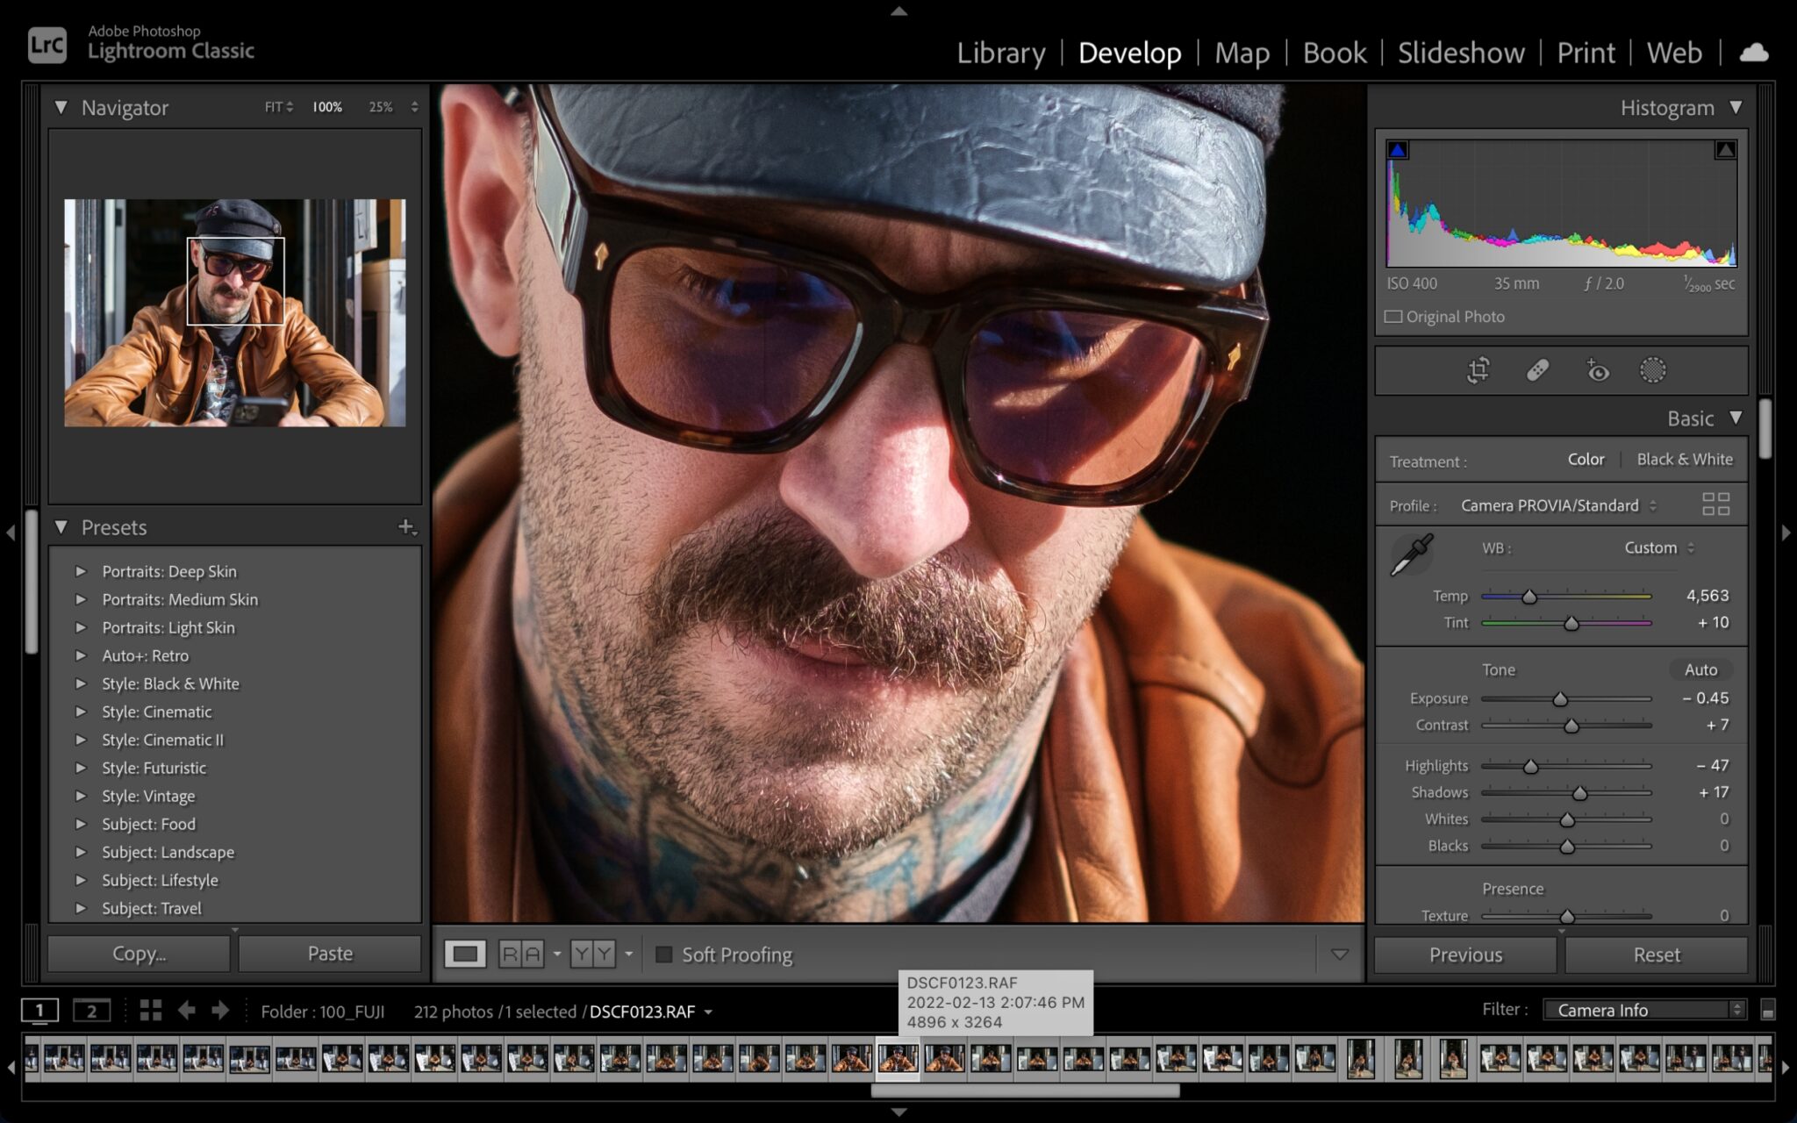
Task: Pick the White Balance Selector eyedropper
Action: click(x=1412, y=554)
